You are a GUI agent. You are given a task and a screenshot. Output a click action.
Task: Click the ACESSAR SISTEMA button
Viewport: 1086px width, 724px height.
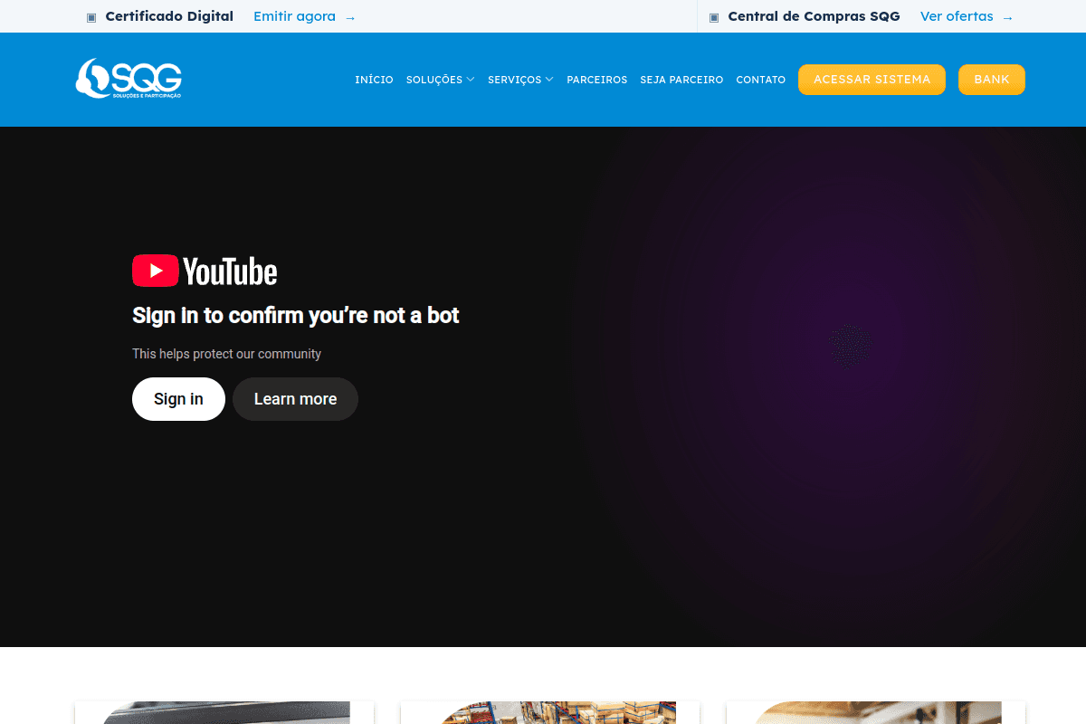[872, 80]
